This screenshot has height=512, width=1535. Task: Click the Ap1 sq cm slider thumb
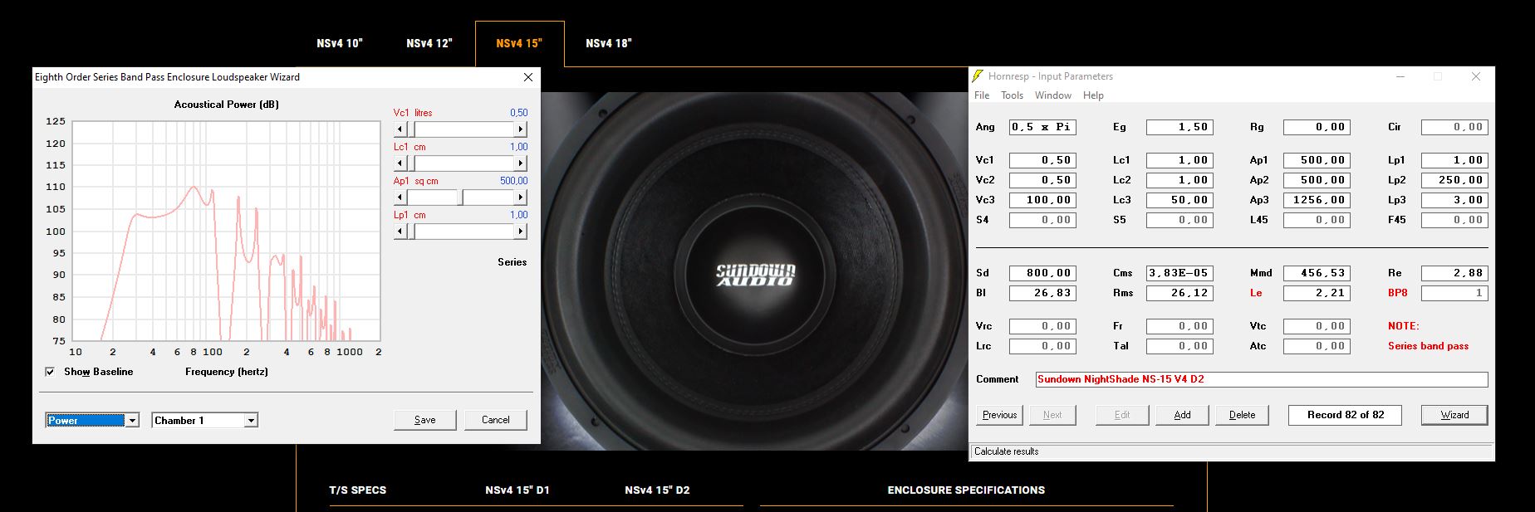(460, 197)
